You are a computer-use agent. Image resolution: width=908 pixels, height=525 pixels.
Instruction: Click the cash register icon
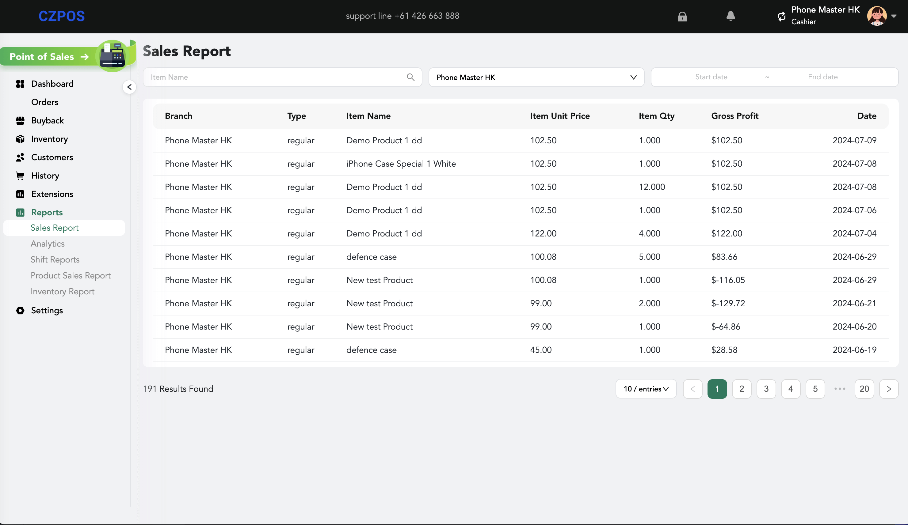point(112,56)
